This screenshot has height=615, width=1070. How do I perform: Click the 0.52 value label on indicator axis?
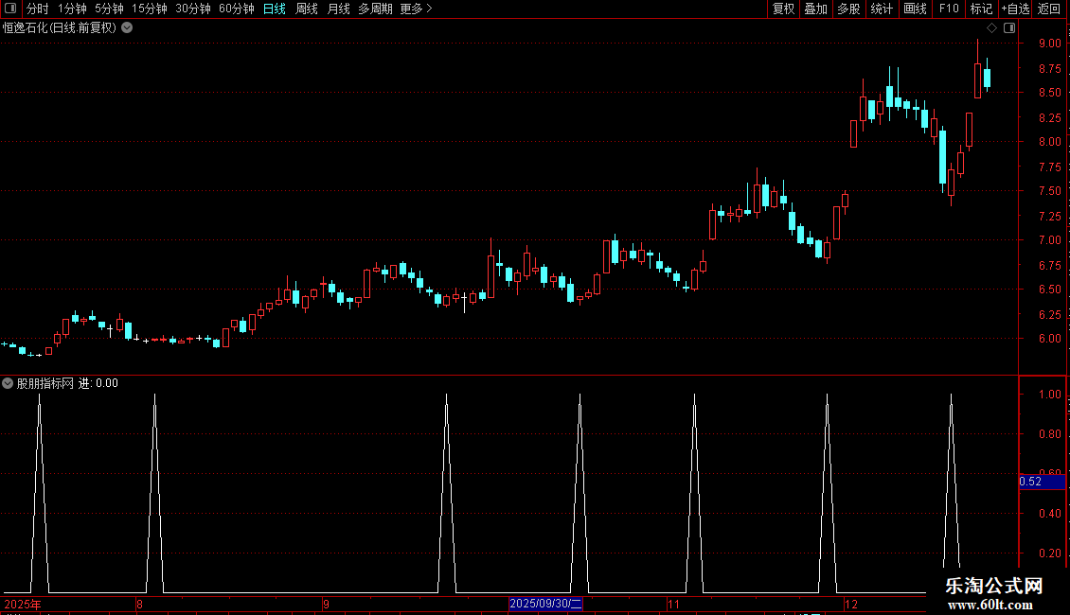click(x=1042, y=482)
